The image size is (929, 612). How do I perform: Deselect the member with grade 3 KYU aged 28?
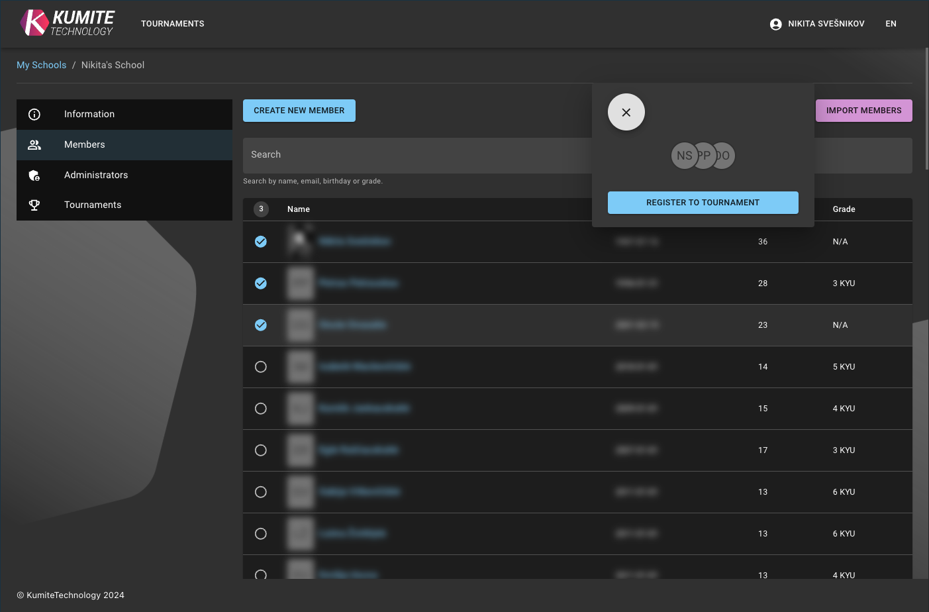(x=261, y=283)
